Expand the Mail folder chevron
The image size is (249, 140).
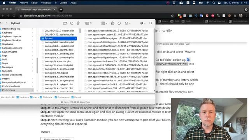click(x=33, y=59)
